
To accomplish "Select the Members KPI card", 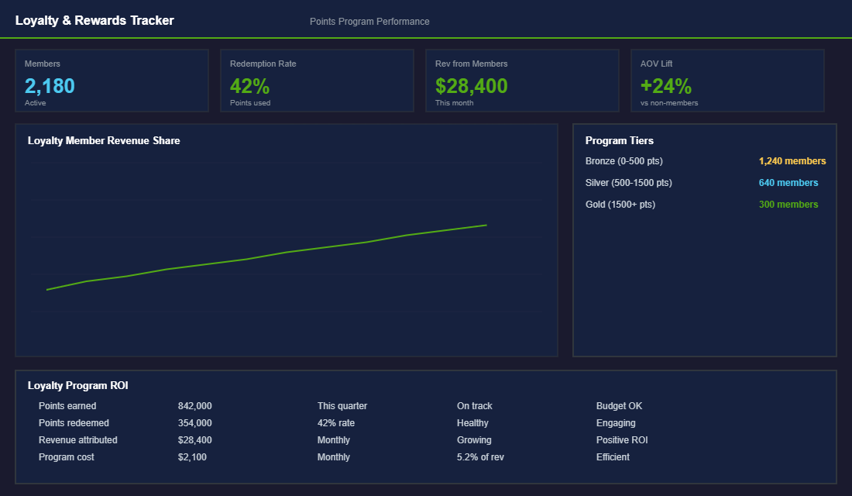I will tap(112, 80).
